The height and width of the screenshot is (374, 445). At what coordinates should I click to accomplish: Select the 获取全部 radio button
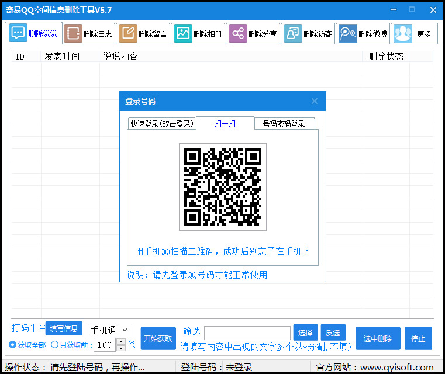click(x=13, y=345)
